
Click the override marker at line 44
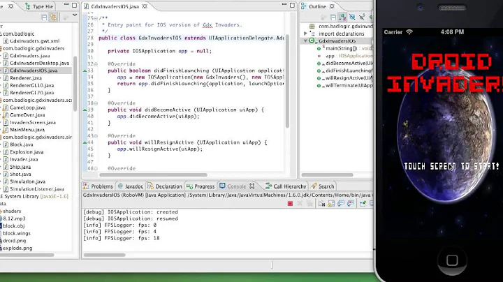point(85,142)
